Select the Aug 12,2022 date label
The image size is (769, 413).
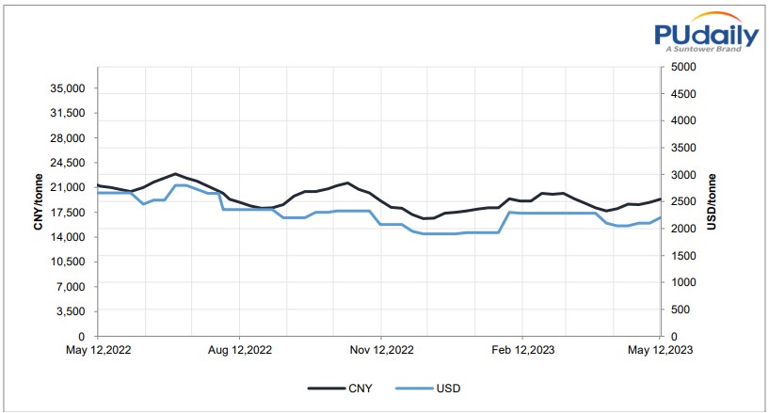click(x=239, y=350)
